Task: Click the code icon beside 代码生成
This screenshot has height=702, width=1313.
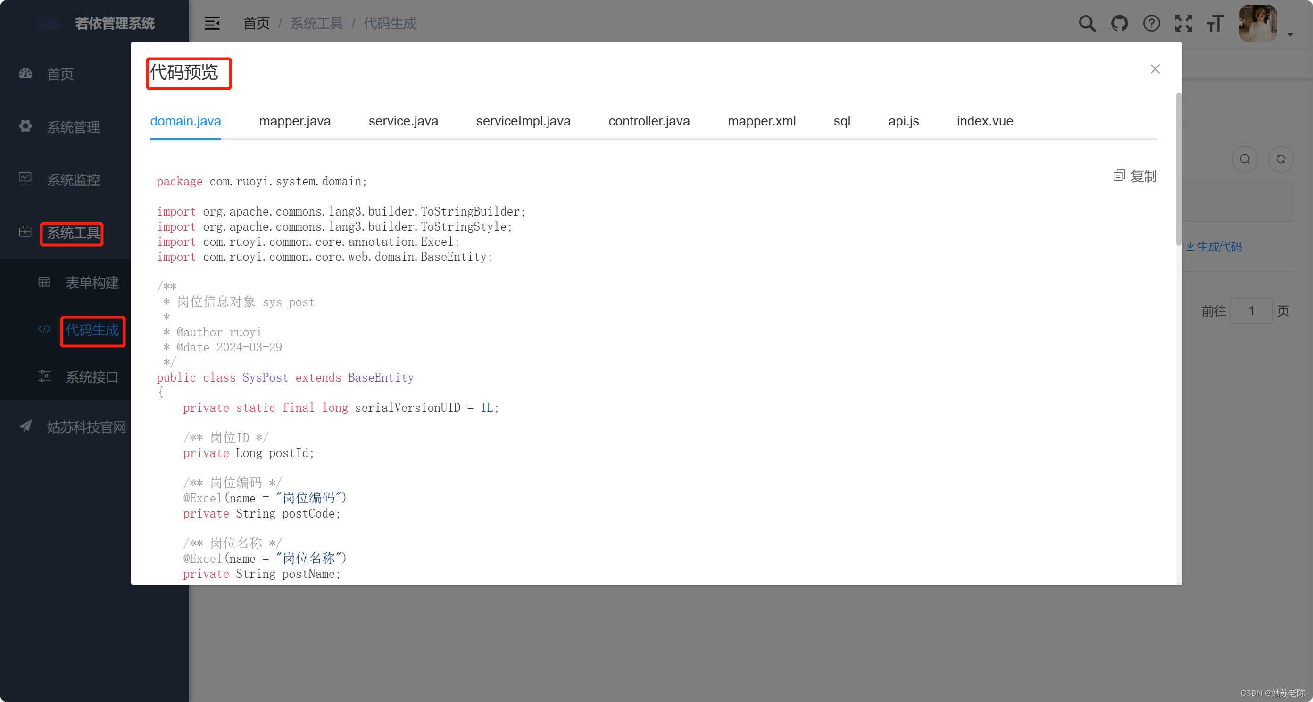Action: coord(44,329)
